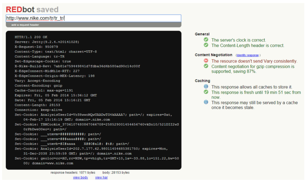Select The server's clock is correct message
This screenshot has height=182, width=307.
click(x=239, y=40)
